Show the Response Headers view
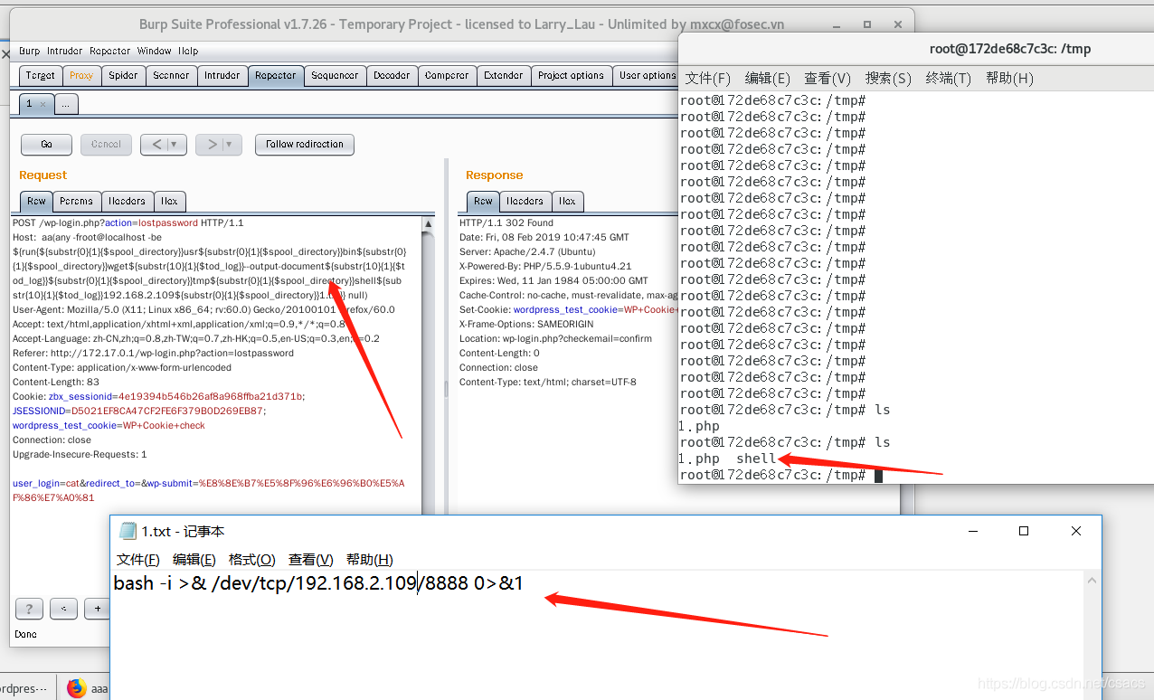The height and width of the screenshot is (700, 1154). click(x=525, y=202)
